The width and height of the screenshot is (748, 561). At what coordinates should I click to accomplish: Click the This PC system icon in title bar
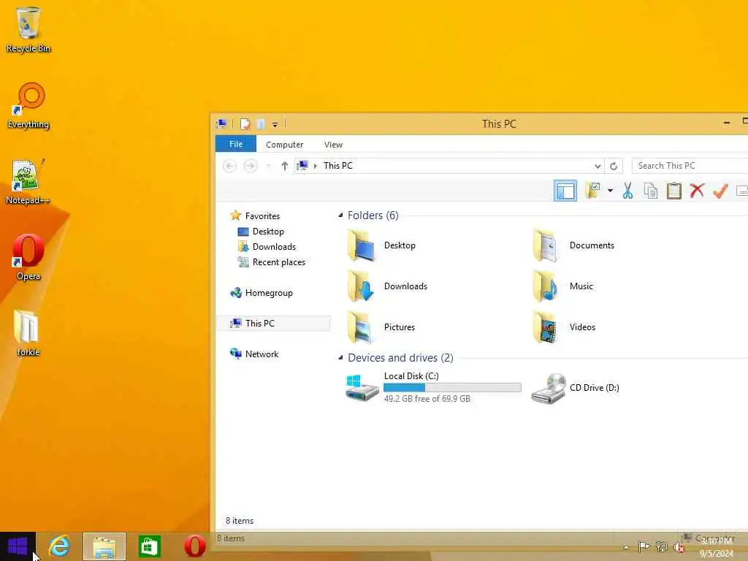pos(221,124)
